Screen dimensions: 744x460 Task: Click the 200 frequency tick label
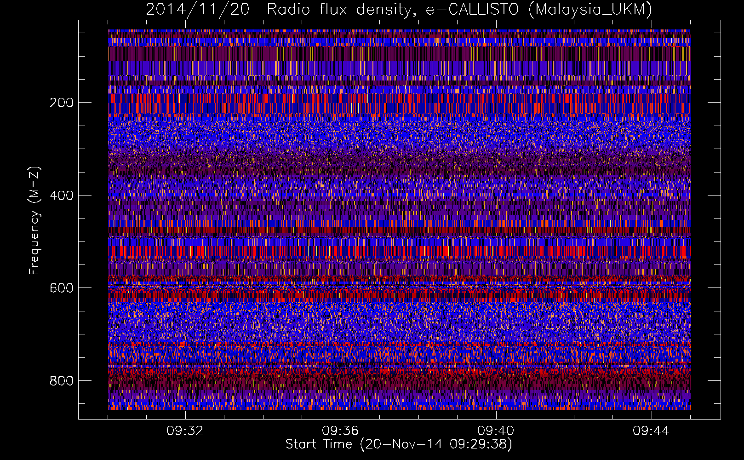[61, 103]
